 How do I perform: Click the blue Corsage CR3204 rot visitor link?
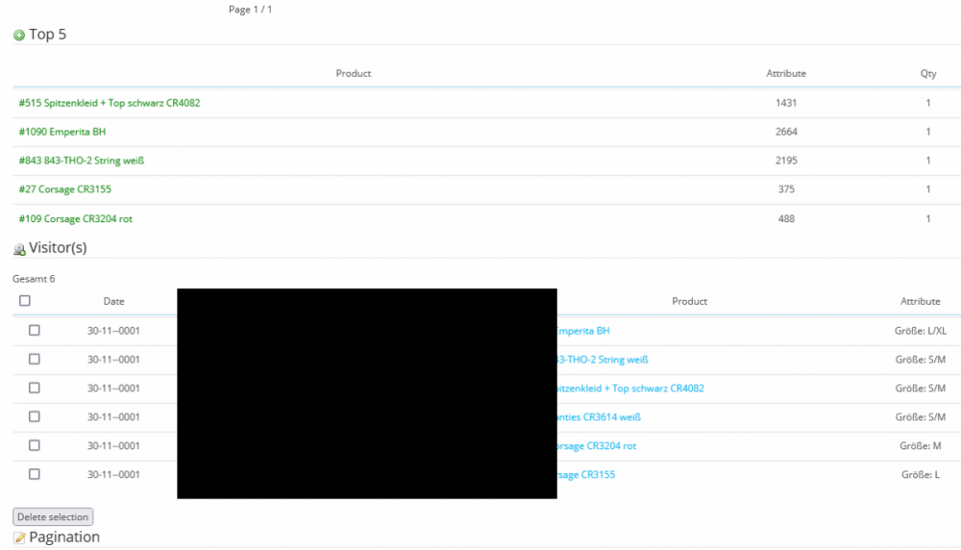(597, 446)
